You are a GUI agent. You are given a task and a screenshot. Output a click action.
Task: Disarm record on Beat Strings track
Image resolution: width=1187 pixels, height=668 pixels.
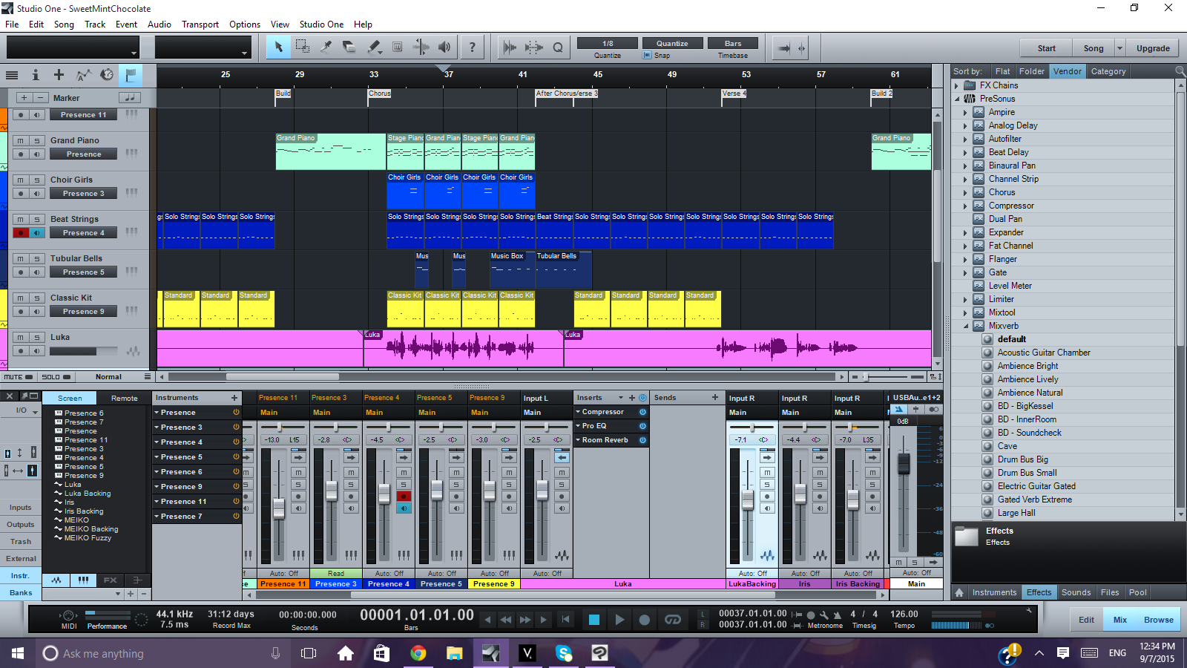(21, 233)
